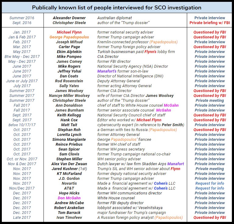Select the name 'Joseph Mifsud'
234x224 pixels.
coord(69,42)
